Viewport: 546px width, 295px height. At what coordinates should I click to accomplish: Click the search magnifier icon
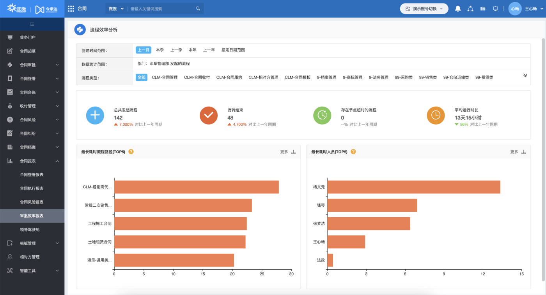[x=198, y=9]
